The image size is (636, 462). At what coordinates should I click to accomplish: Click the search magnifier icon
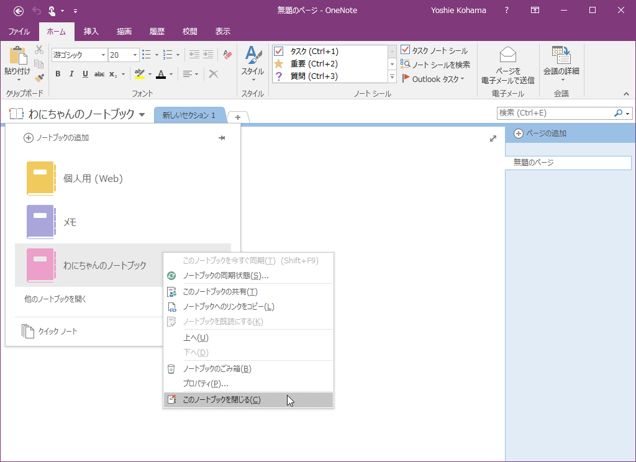[x=618, y=113]
